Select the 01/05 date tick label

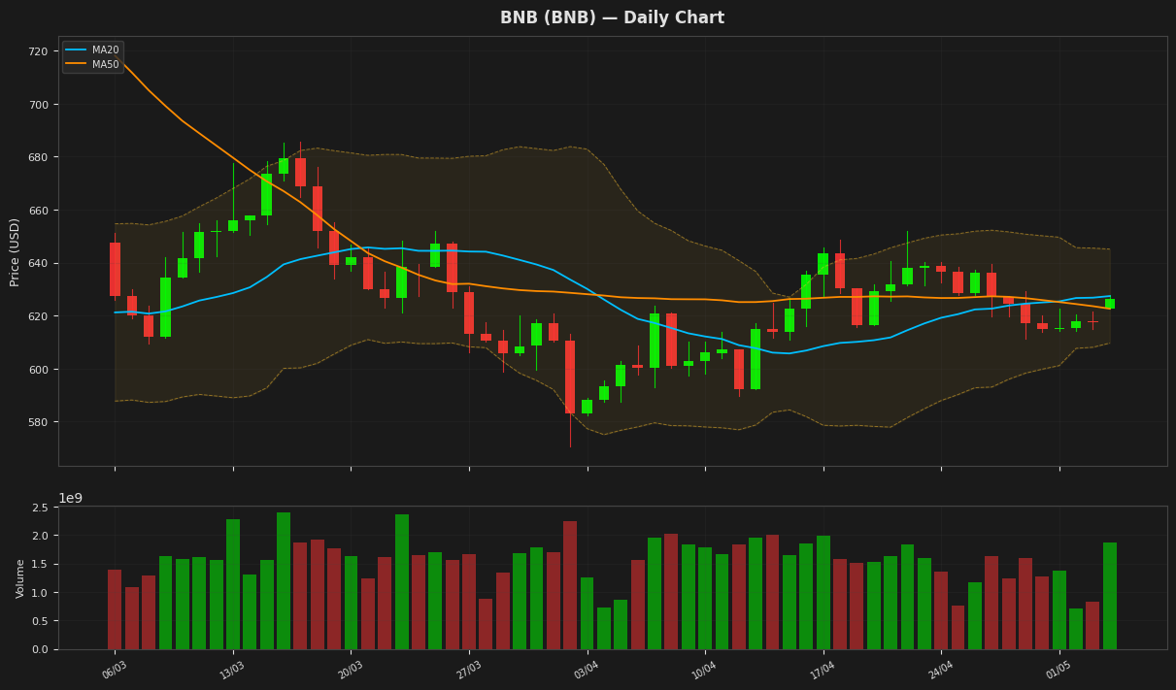1058,670
